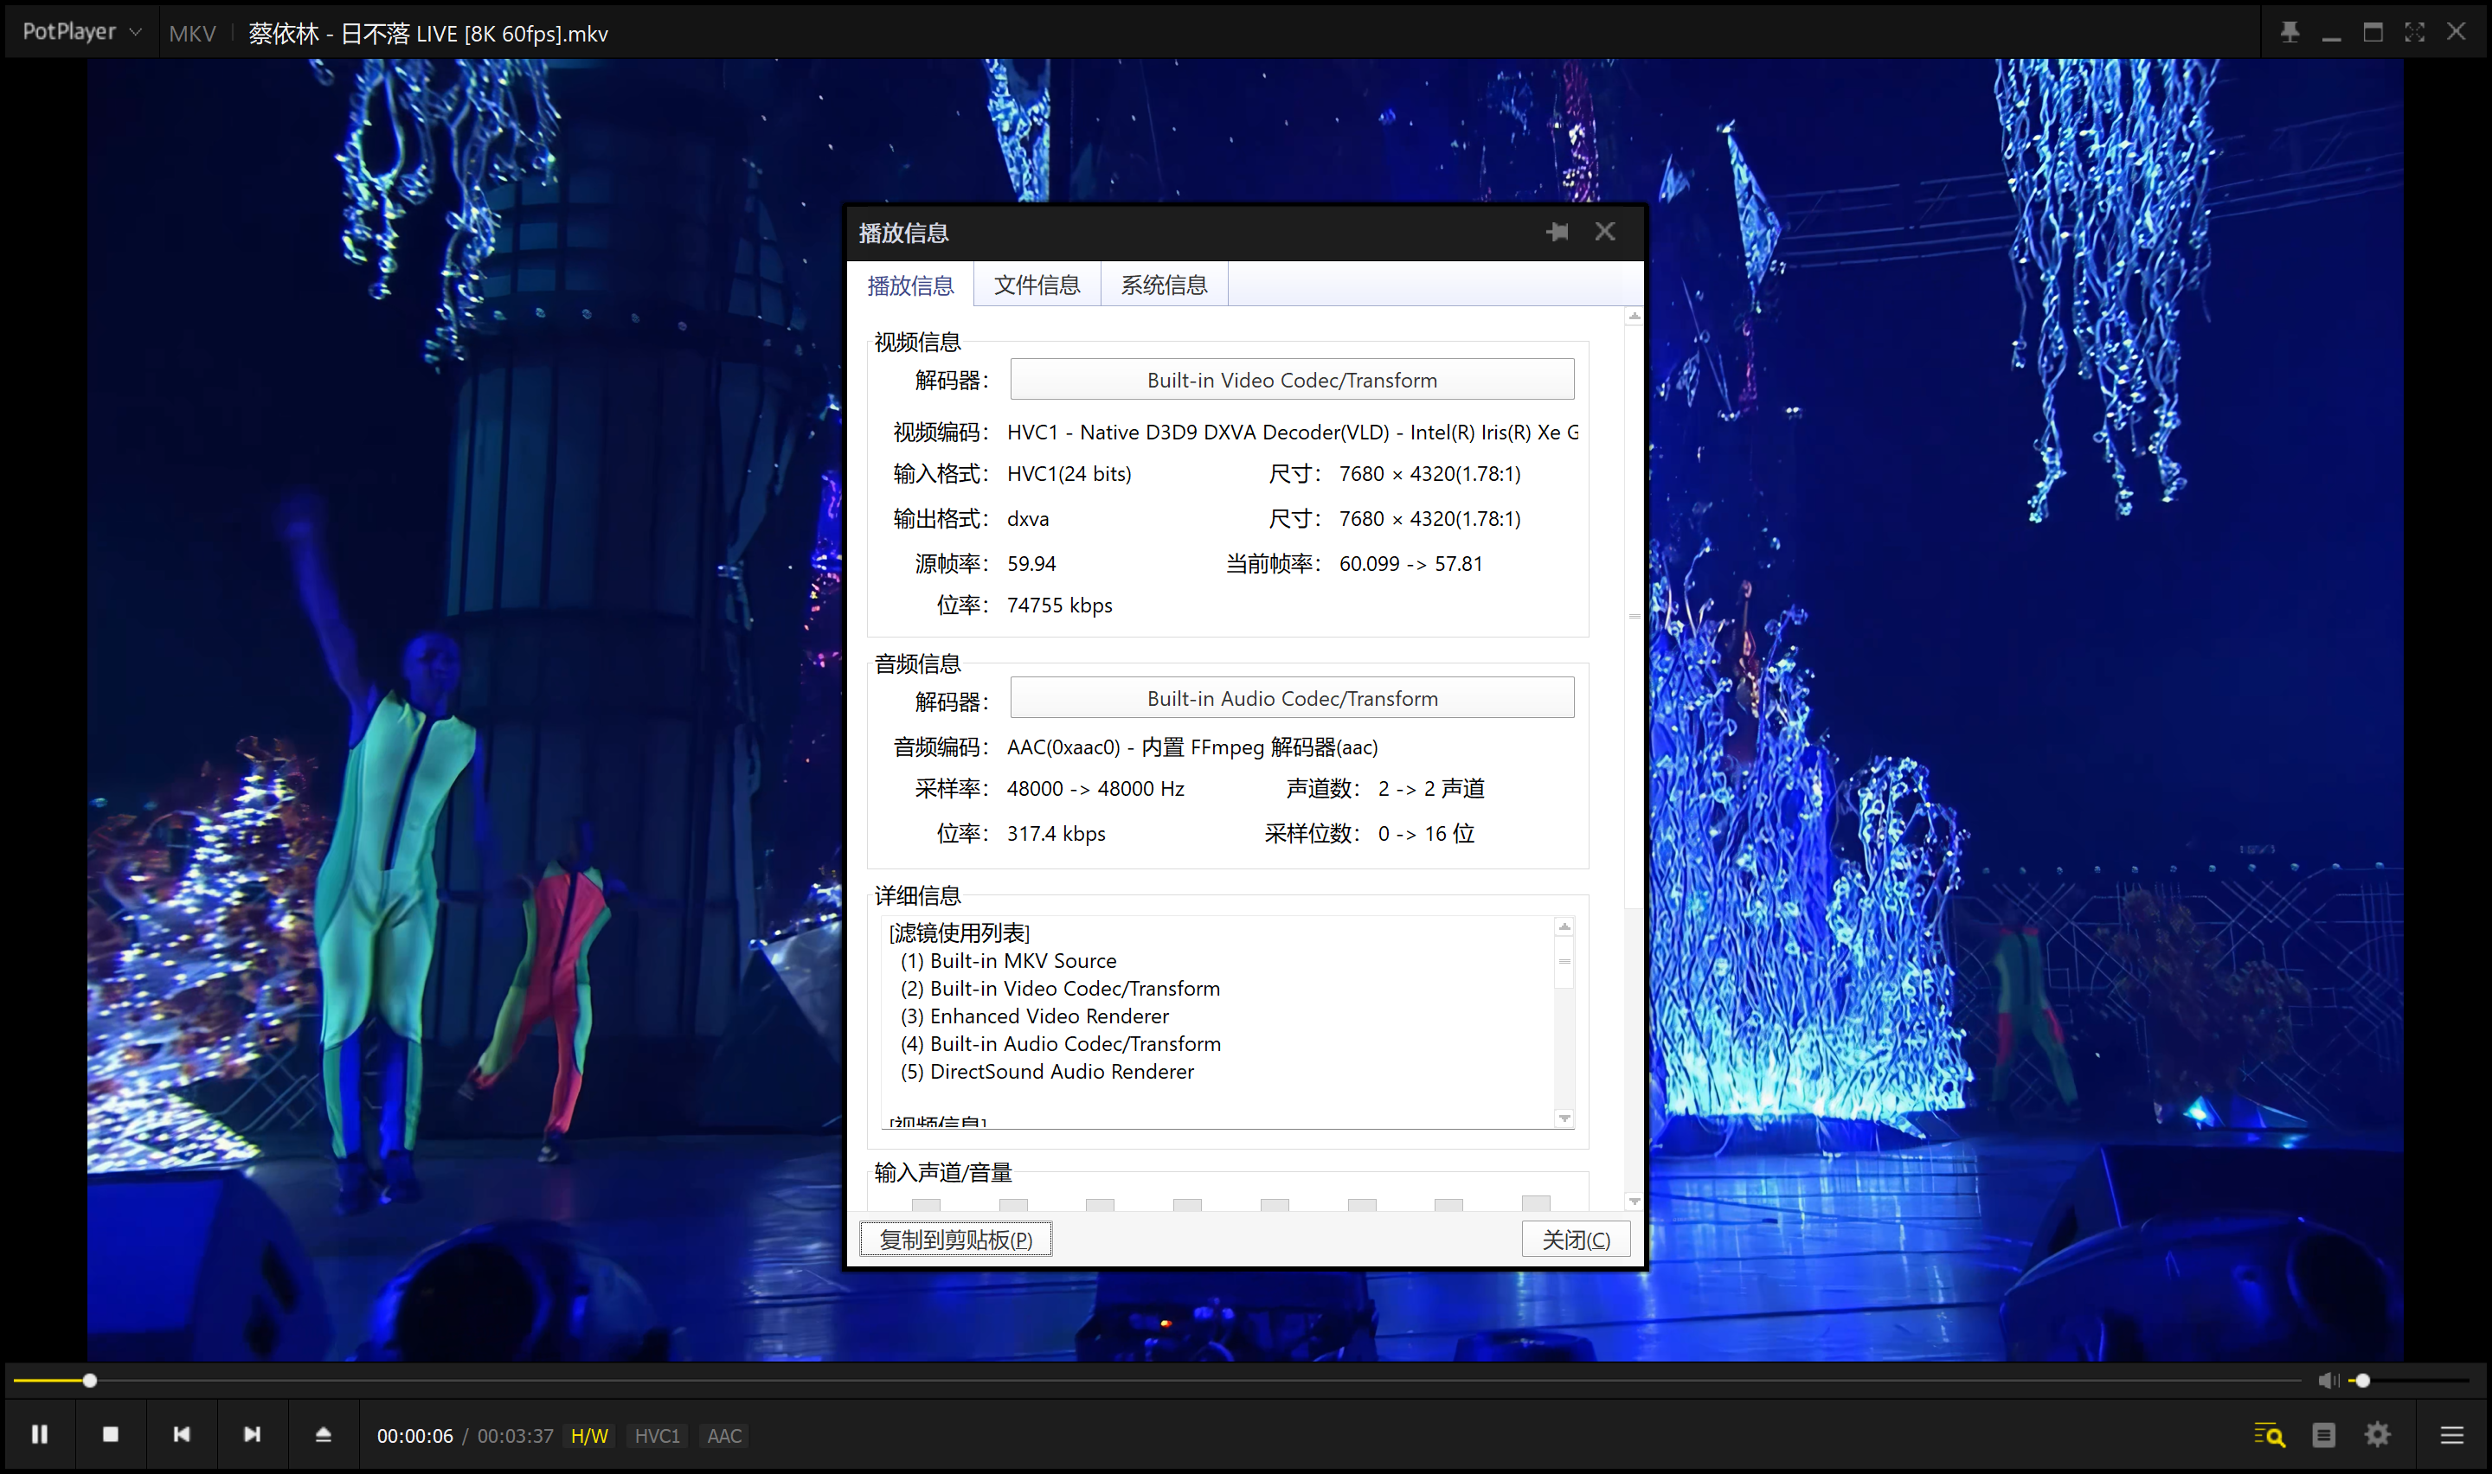Seek using the playback progress bar

(1157, 1381)
